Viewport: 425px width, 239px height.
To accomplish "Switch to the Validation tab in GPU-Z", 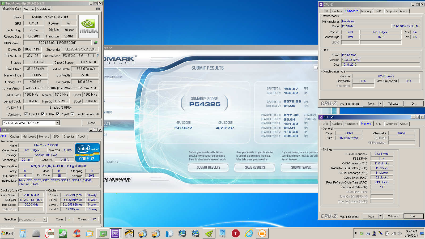I will (x=44, y=9).
